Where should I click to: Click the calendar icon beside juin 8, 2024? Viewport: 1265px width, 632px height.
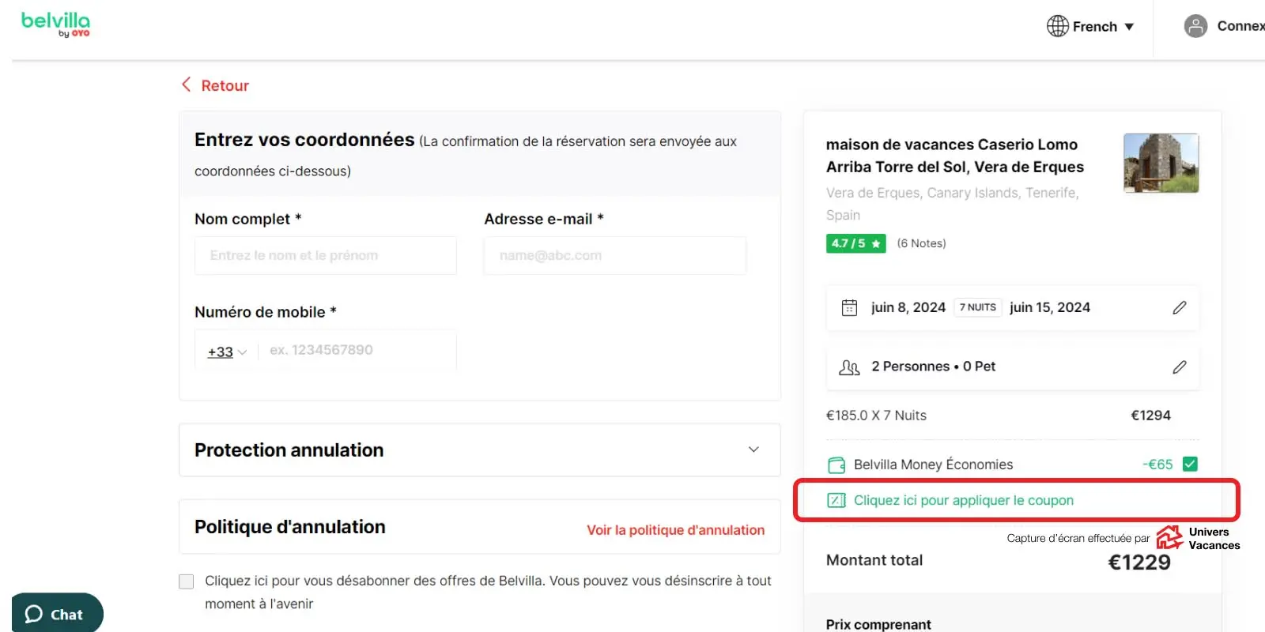(x=849, y=307)
